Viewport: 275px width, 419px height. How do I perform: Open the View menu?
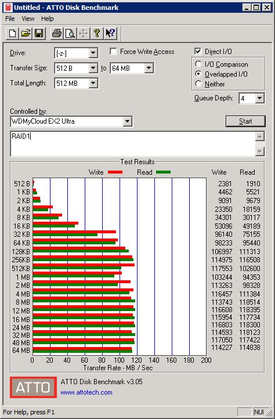click(x=28, y=19)
